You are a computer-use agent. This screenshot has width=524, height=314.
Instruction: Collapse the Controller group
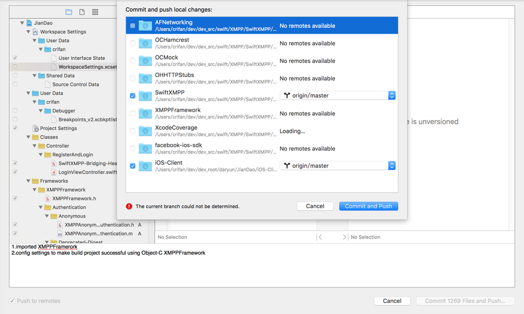click(x=34, y=146)
